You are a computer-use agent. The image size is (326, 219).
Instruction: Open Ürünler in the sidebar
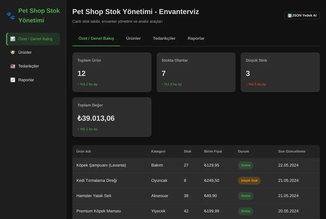33,52
